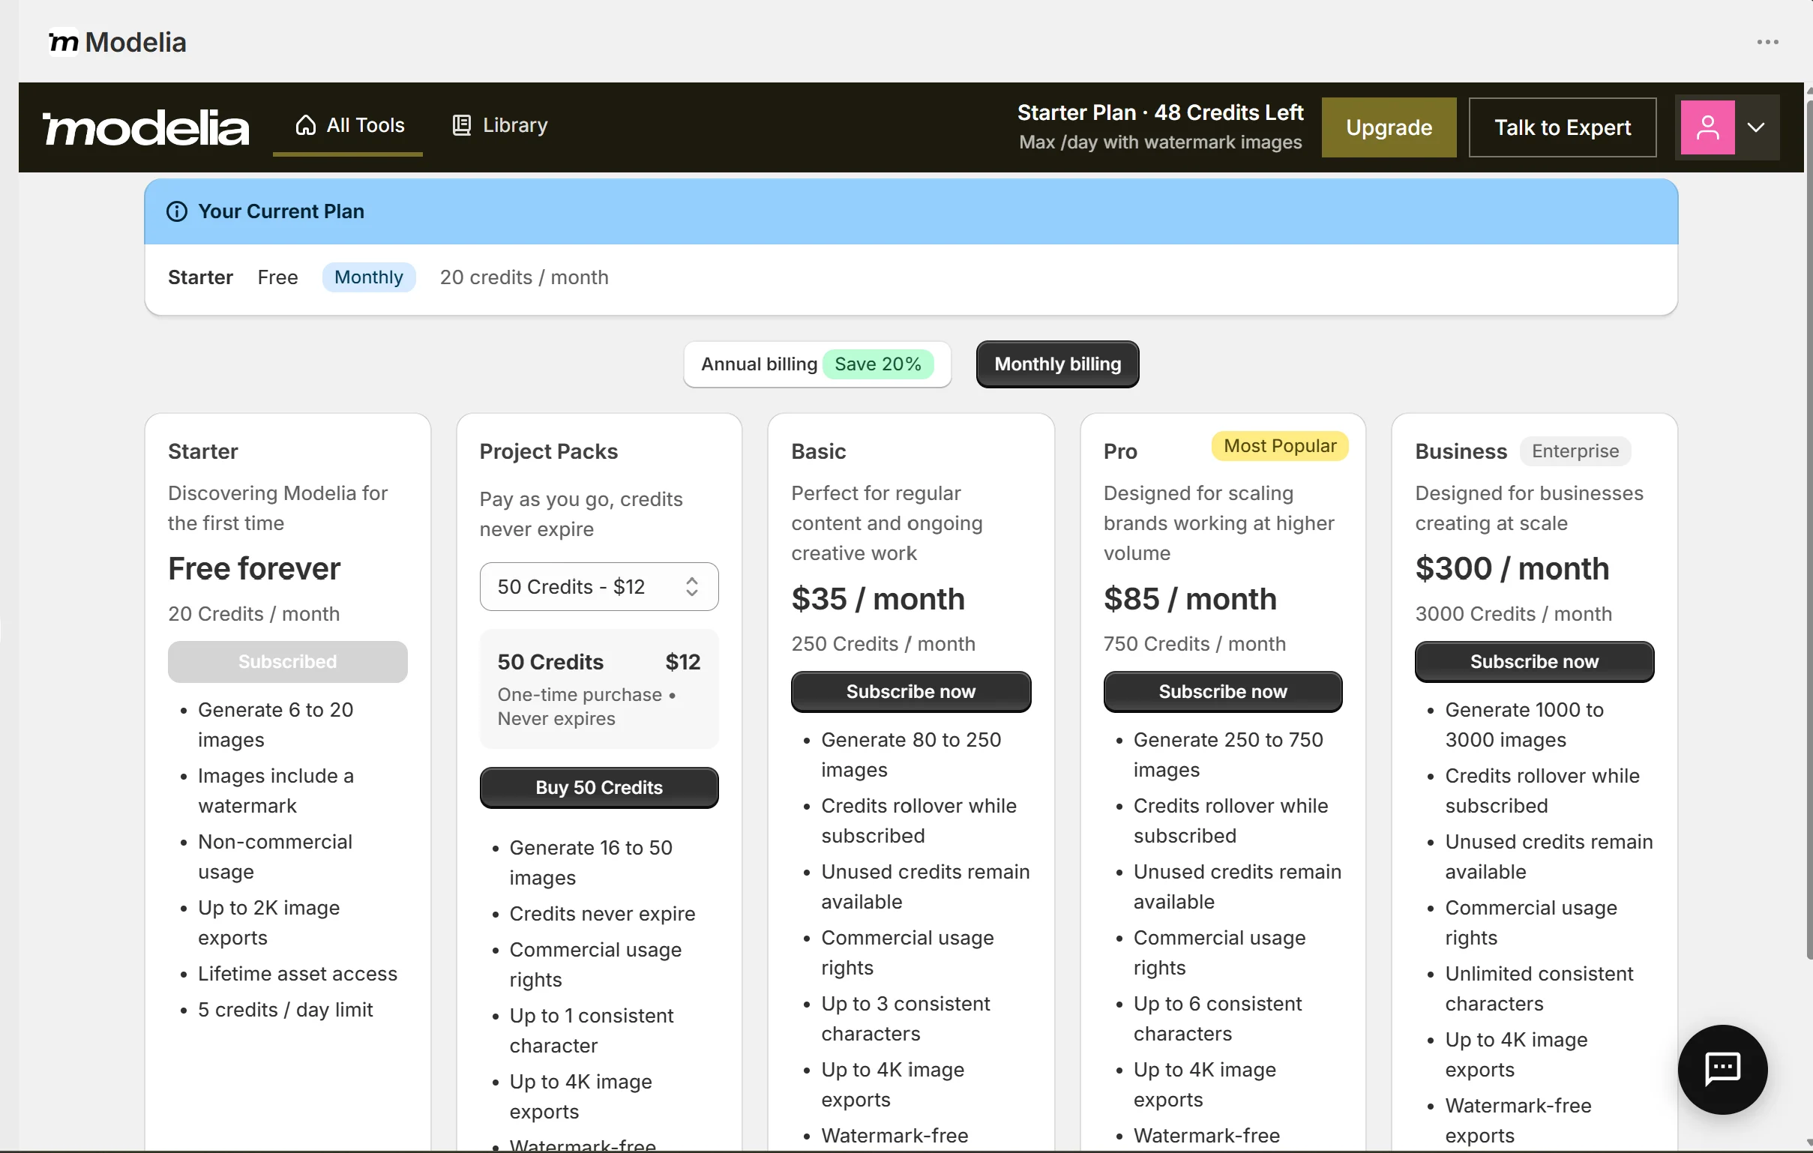
Task: Click the Most Popular badge
Action: [x=1279, y=445]
